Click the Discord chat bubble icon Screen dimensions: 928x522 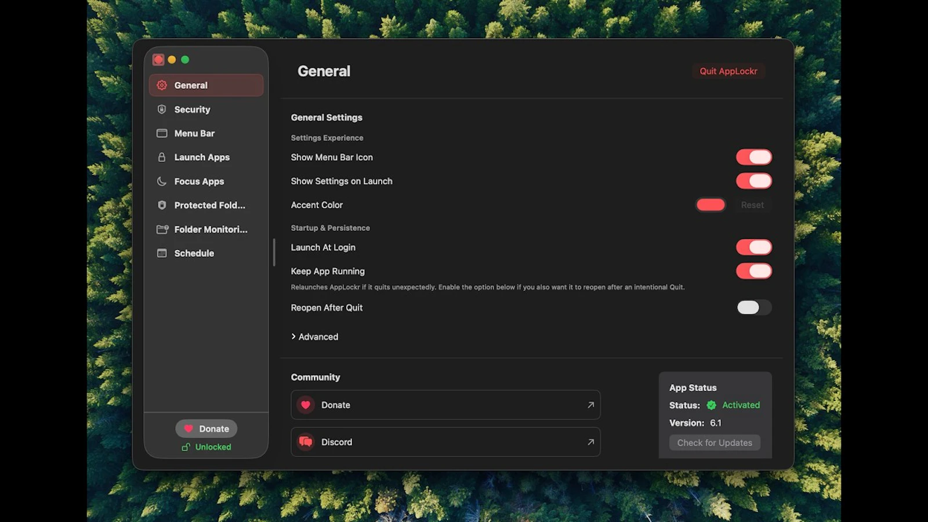tap(306, 442)
